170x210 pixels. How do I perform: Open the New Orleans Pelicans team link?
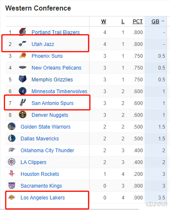click(56, 68)
